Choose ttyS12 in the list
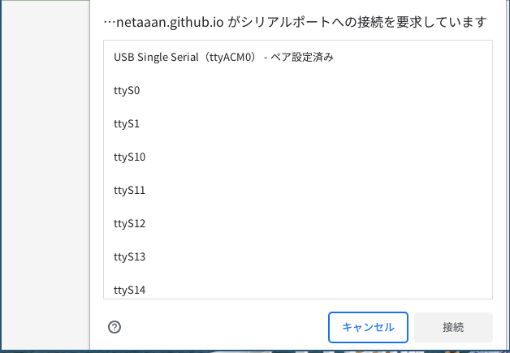Screen dimensions: 510x353 point(298,224)
